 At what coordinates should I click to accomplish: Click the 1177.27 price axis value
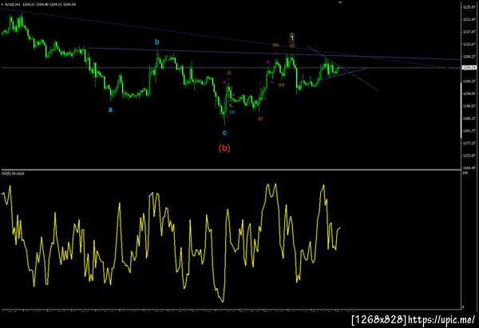coord(469,143)
